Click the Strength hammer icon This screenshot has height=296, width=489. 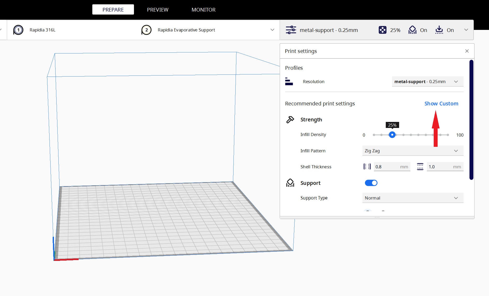tap(290, 120)
